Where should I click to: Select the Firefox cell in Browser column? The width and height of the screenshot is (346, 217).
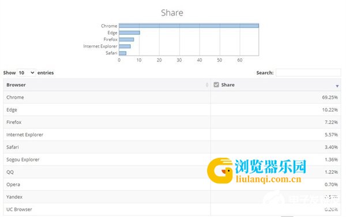pyautogui.click(x=107, y=122)
